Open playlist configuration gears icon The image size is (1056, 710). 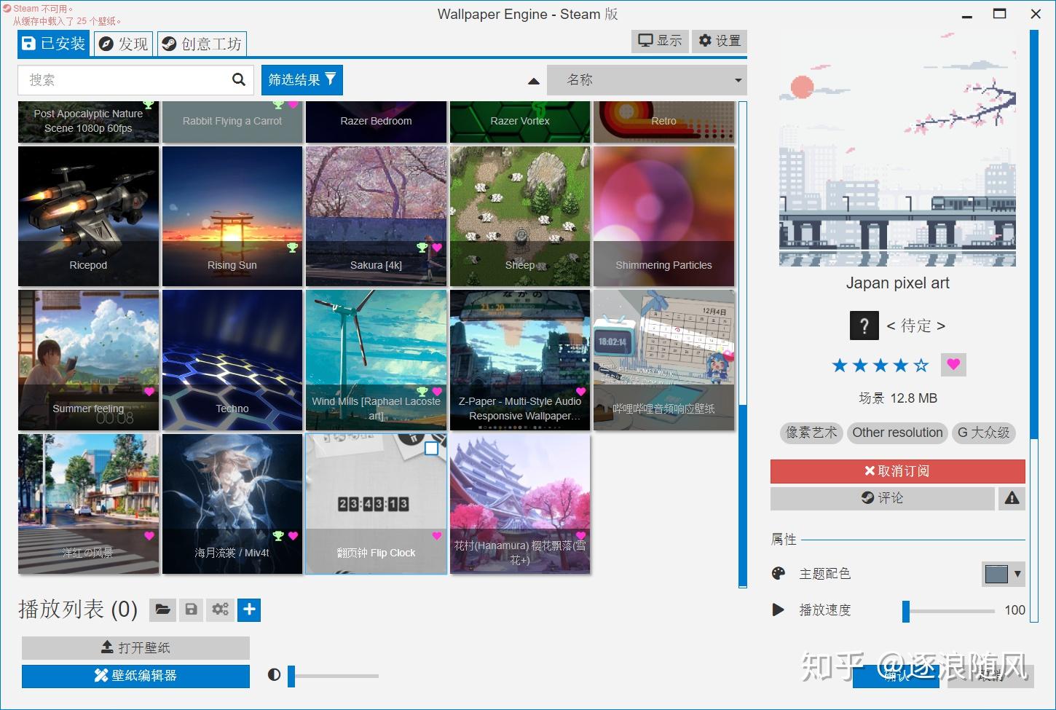tap(220, 610)
